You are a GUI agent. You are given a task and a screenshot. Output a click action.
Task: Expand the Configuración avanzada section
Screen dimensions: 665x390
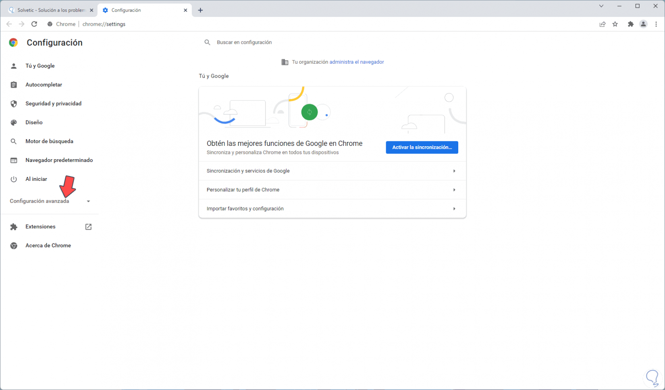(50, 201)
